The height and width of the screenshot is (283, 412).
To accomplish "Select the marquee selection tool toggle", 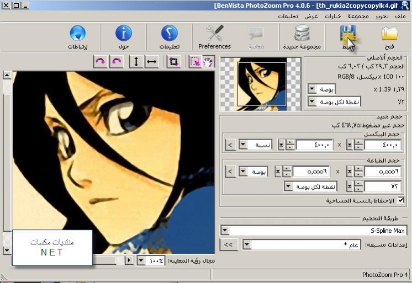I will click(x=195, y=62).
